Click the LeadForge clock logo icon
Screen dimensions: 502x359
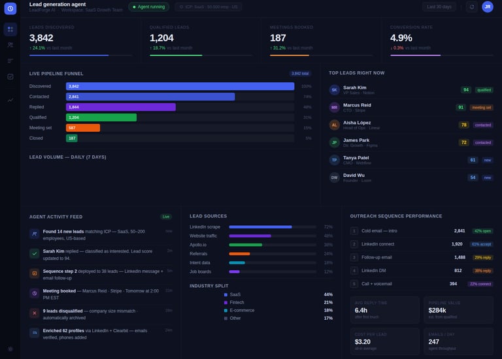pos(10,8)
